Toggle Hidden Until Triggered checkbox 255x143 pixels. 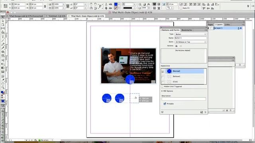[162, 87]
